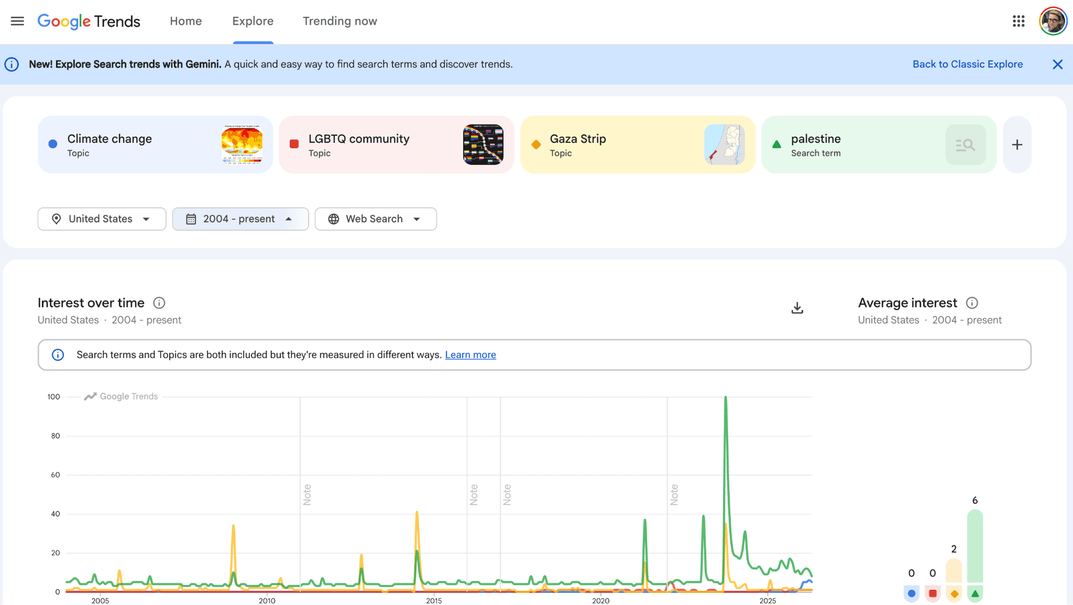The height and width of the screenshot is (605, 1073).
Task: Click the location pin icon
Action: [56, 219]
